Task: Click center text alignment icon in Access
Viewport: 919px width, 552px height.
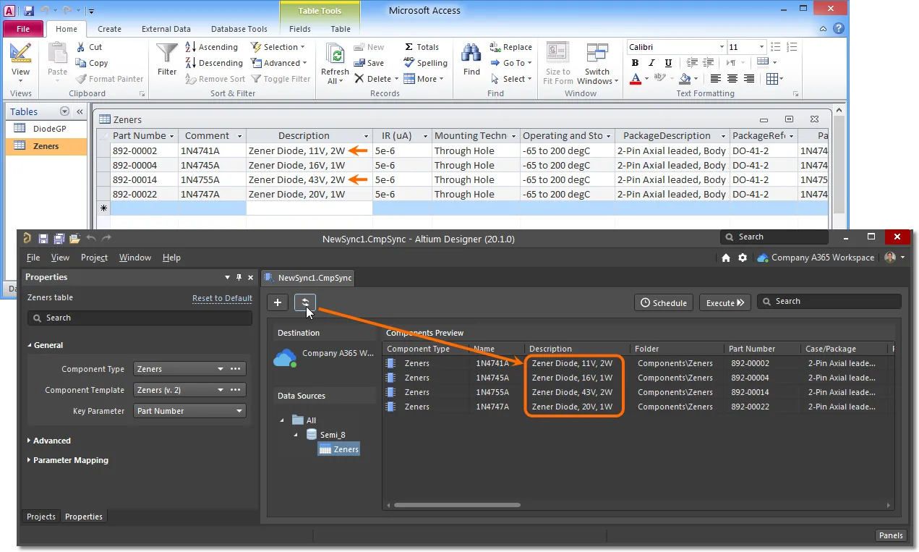Action: tap(732, 79)
